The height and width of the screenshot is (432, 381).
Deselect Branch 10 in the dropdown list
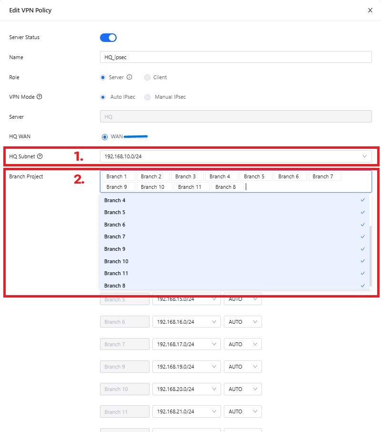pyautogui.click(x=234, y=261)
